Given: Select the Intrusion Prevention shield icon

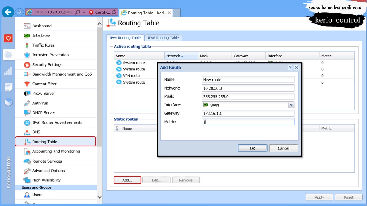Looking at the screenshot, I should click(27, 55).
